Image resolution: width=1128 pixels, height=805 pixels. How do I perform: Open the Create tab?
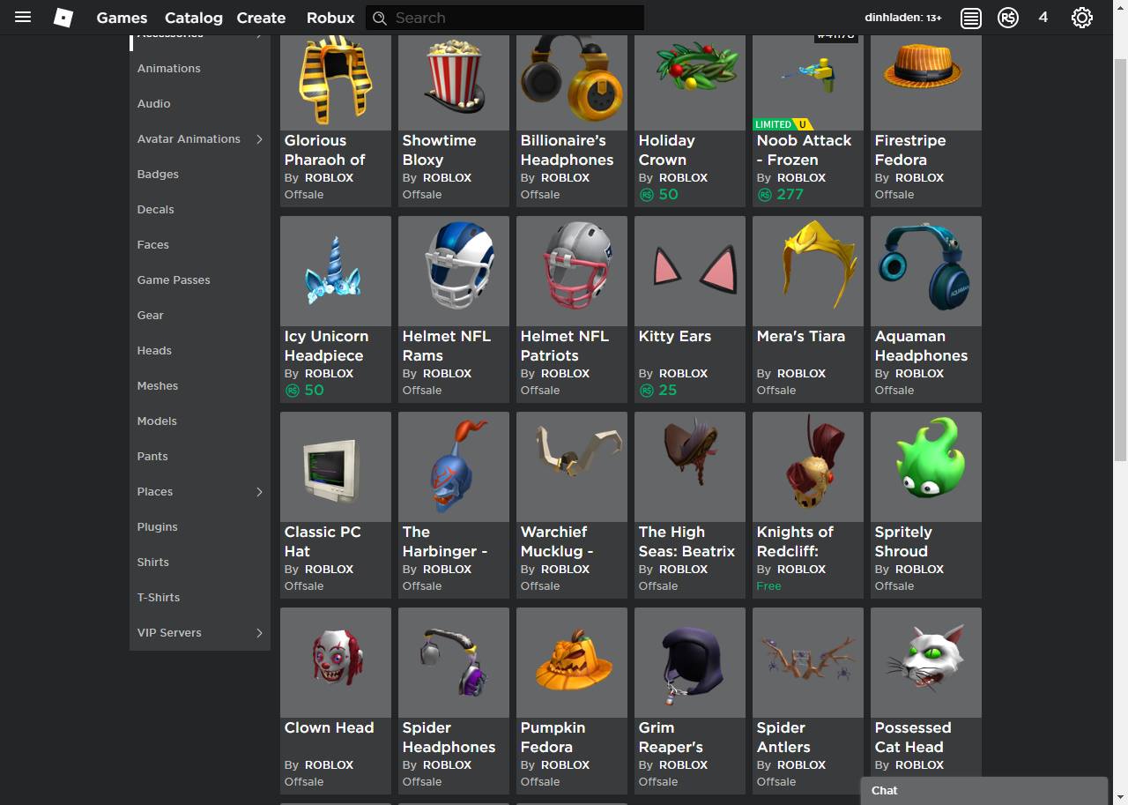point(261,18)
